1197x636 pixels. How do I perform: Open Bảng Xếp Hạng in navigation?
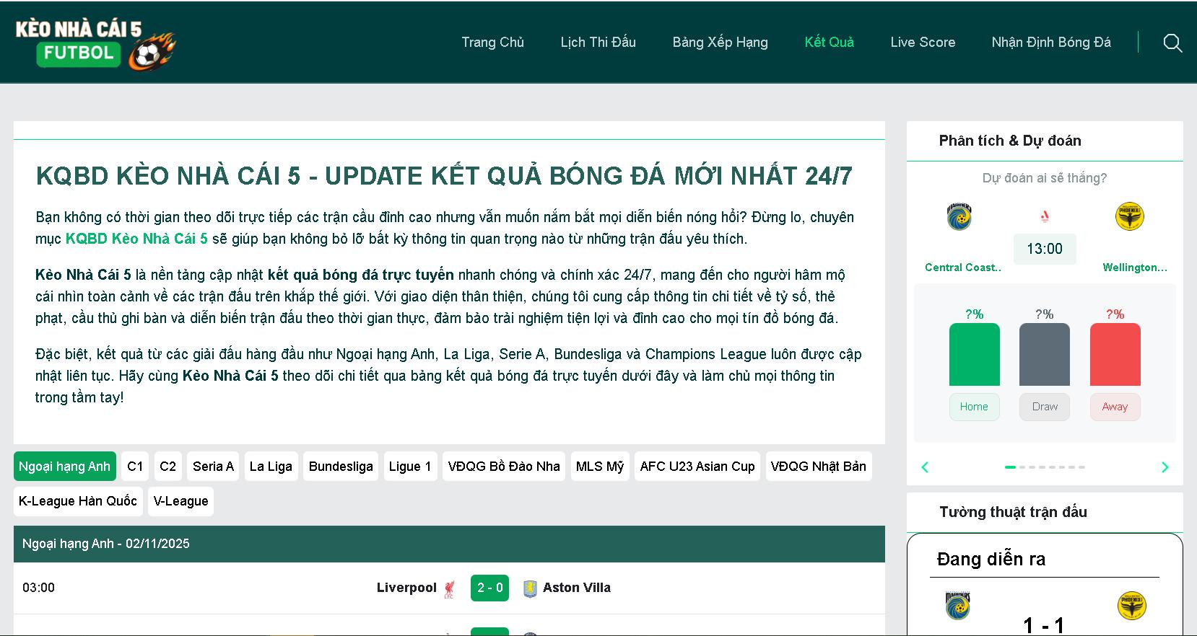tap(720, 43)
